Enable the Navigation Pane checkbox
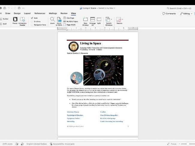 (x=32, y=25)
